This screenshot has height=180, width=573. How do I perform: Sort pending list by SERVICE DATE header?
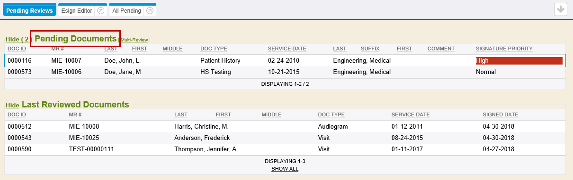click(287, 49)
